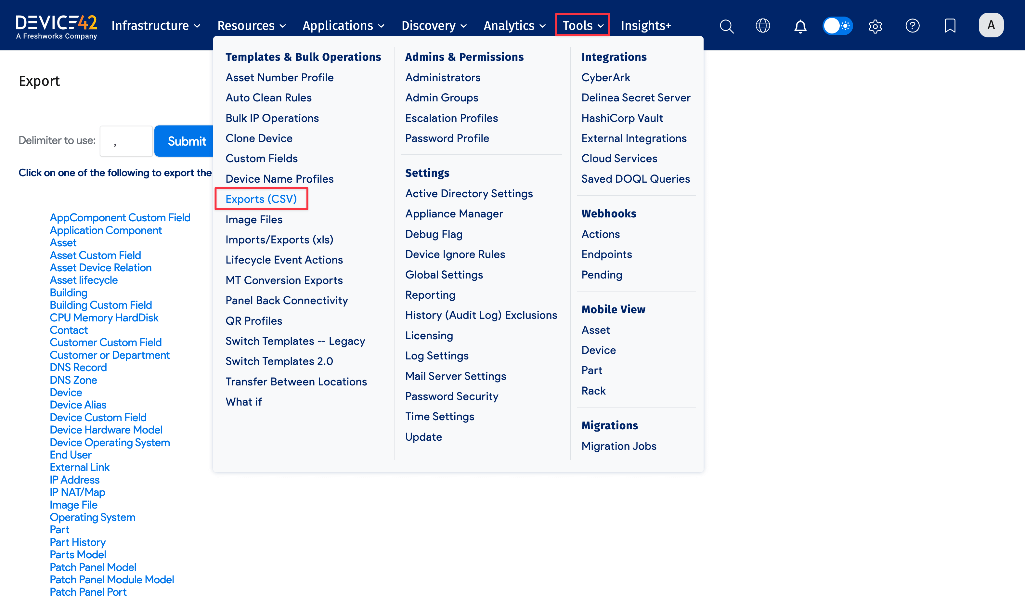Open the bookmarks icon
Viewport: 1025px width, 596px height.
click(950, 26)
